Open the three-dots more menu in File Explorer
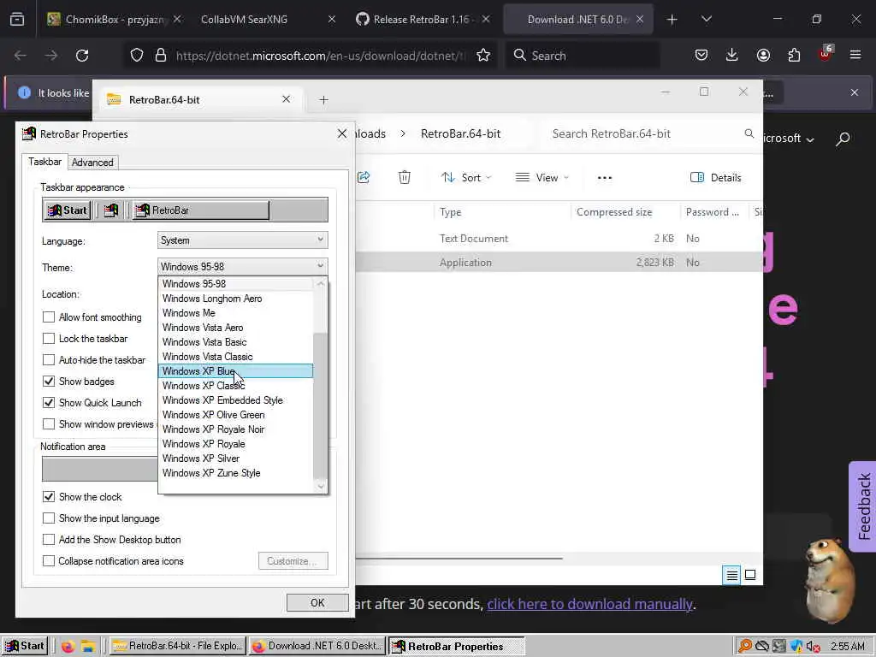The image size is (876, 657). tap(605, 178)
